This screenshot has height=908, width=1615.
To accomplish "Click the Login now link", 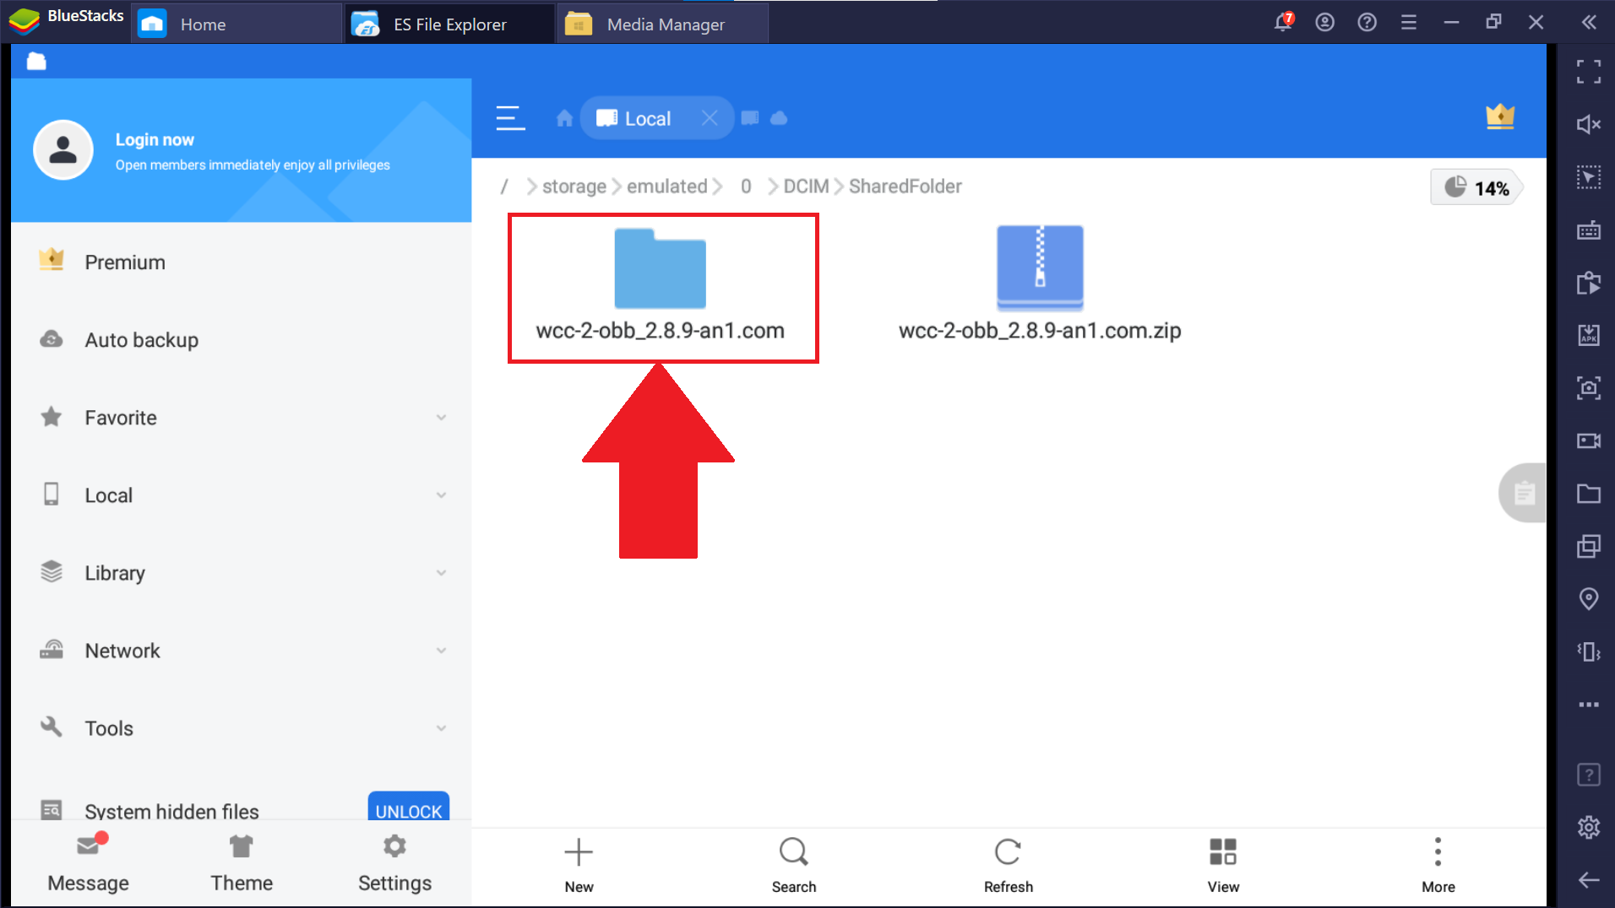I will click(x=155, y=140).
